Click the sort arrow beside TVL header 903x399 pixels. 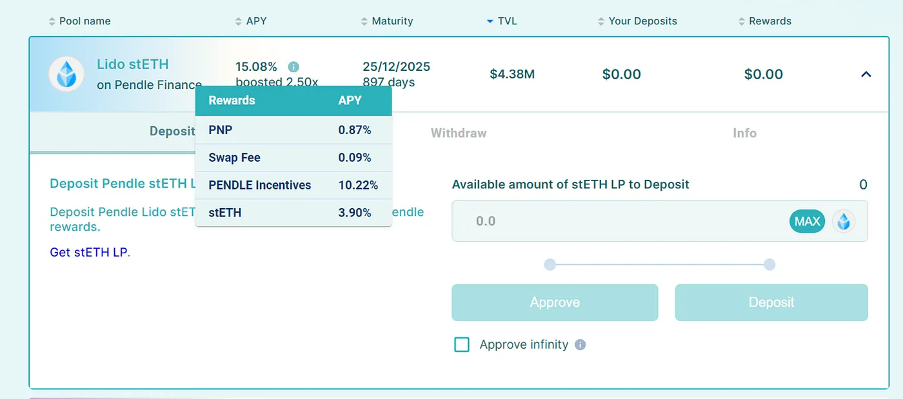point(490,21)
